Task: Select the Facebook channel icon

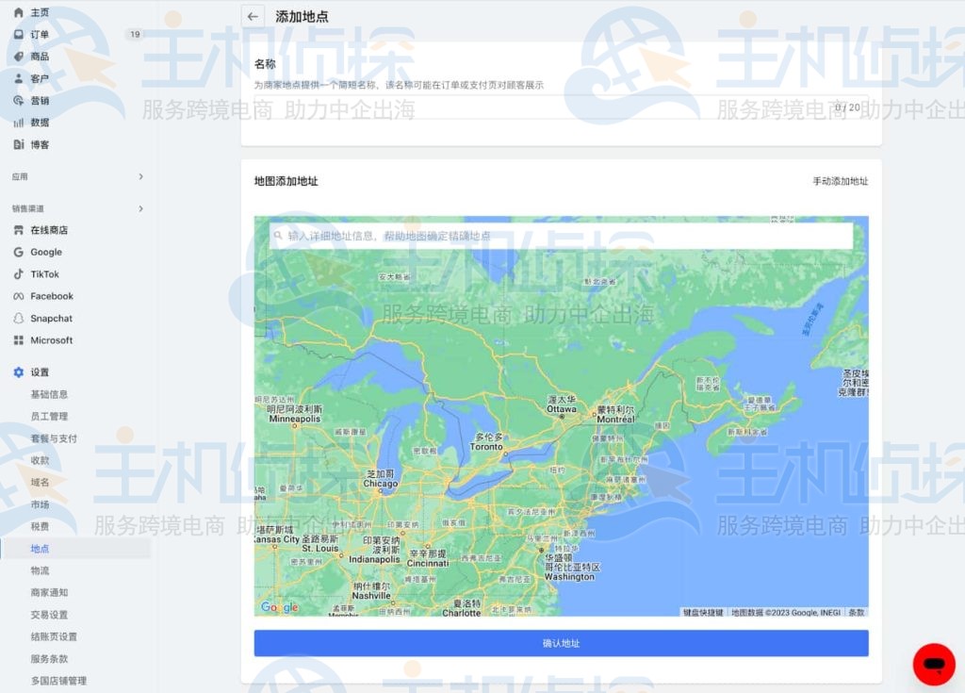Action: (21, 296)
